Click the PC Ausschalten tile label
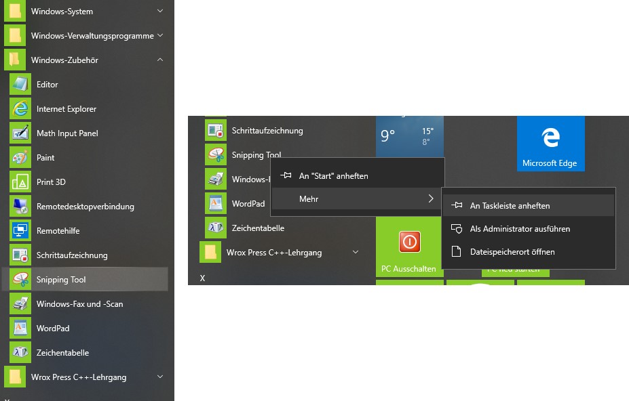 pyautogui.click(x=408, y=269)
